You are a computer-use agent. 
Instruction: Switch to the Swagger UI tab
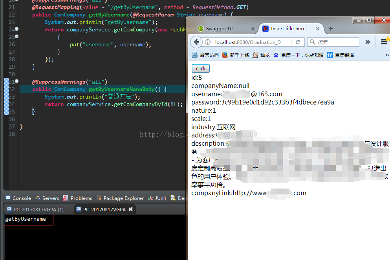click(220, 29)
